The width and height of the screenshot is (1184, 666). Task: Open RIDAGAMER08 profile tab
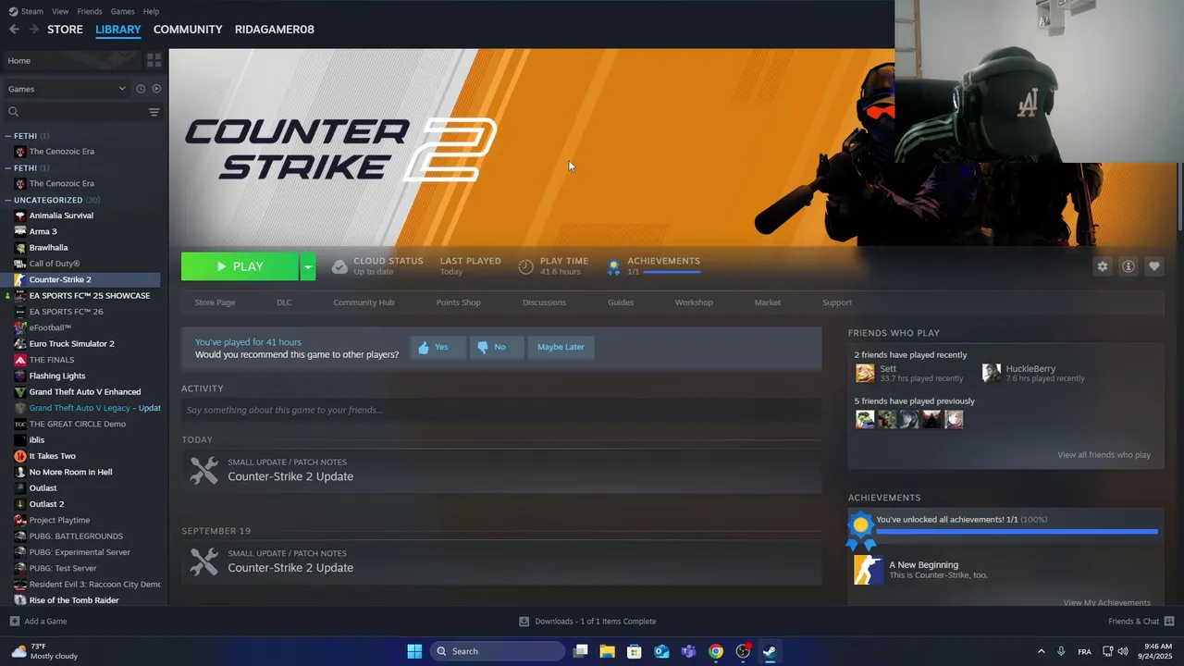(275, 30)
